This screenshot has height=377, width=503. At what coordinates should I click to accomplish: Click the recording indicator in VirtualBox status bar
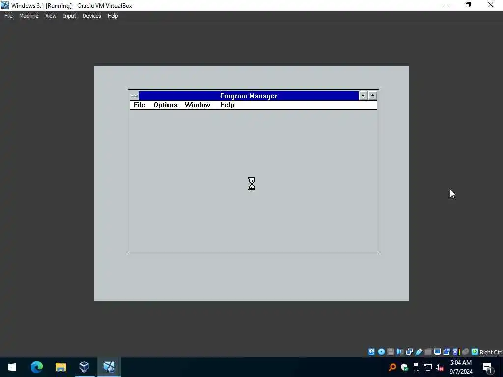447,351
